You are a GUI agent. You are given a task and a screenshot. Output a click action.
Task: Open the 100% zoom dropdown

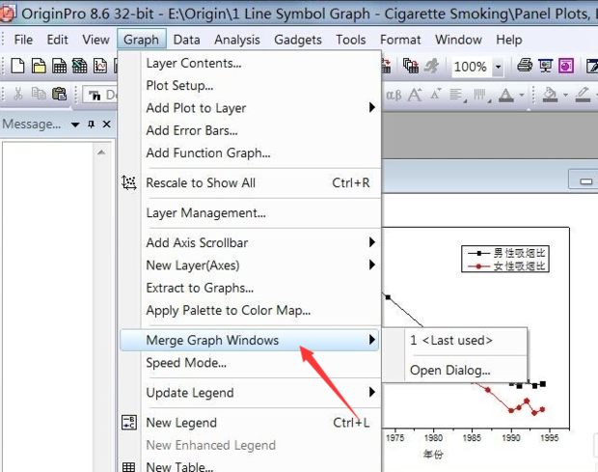click(x=498, y=68)
